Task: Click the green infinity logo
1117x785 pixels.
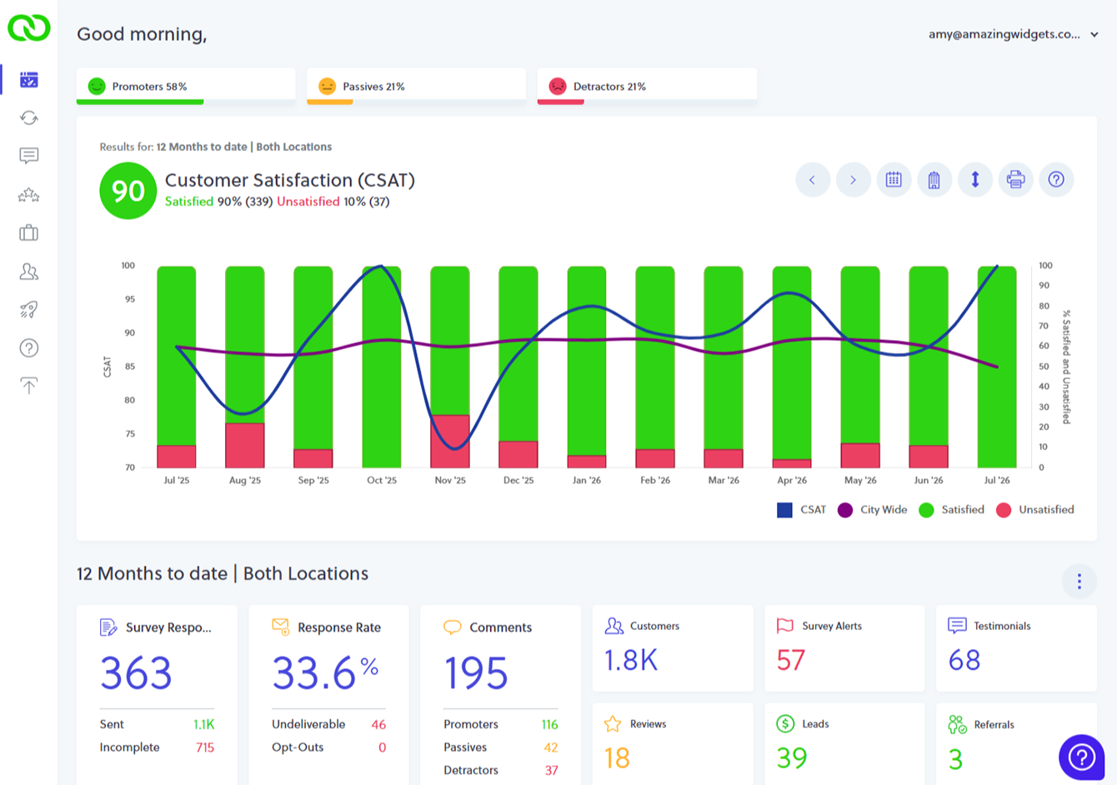Action: [29, 27]
